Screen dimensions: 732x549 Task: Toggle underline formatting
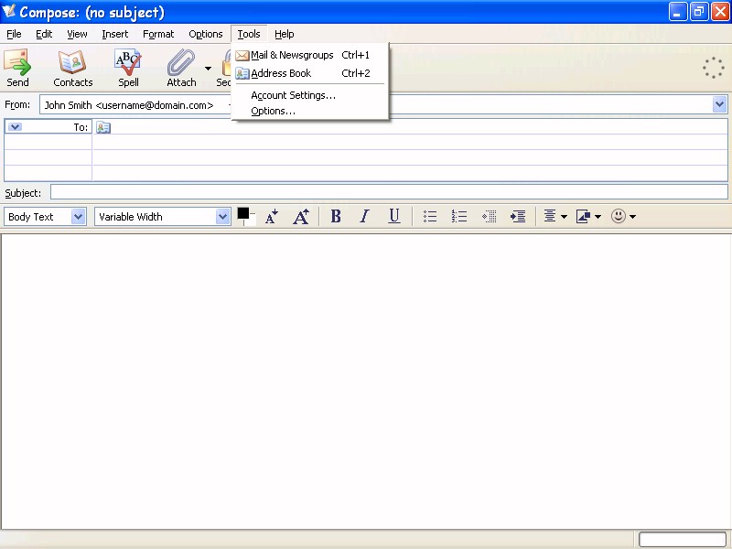(x=394, y=216)
